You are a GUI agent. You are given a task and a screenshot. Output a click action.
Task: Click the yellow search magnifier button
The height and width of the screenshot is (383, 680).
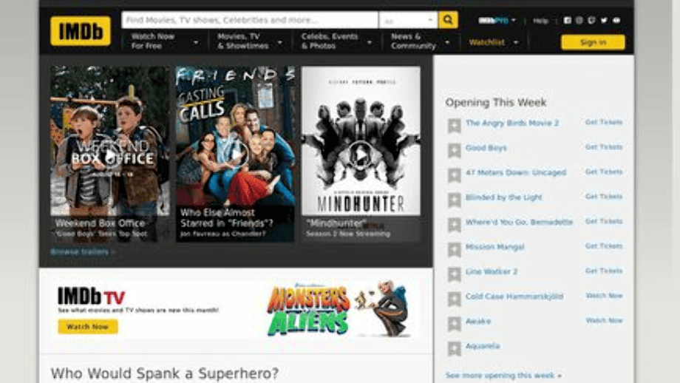[x=448, y=20]
